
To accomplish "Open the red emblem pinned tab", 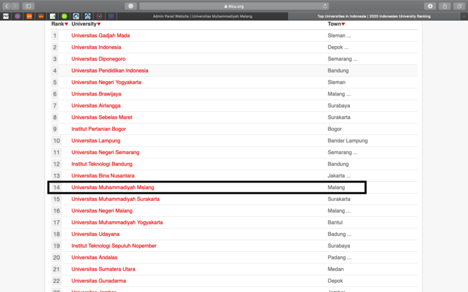I will point(41,16).
